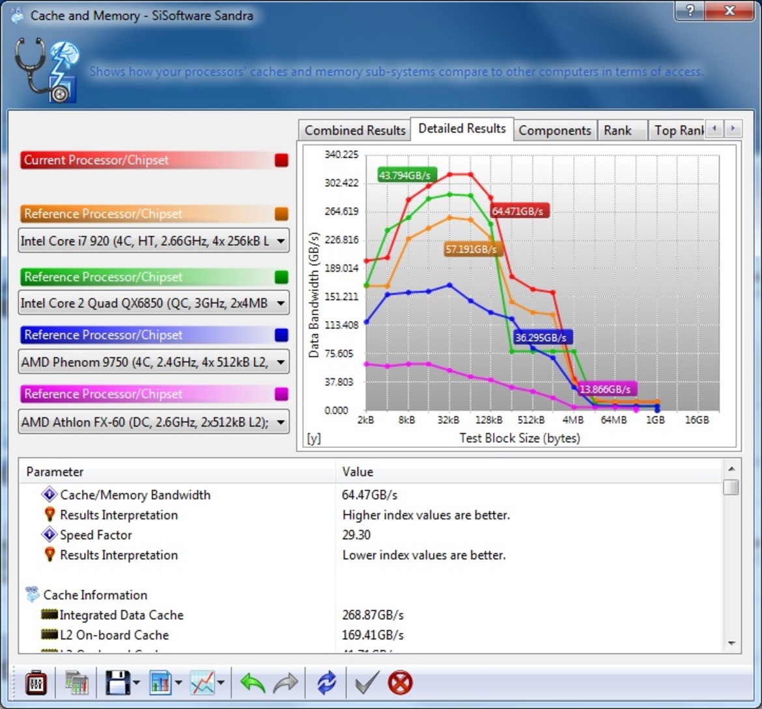This screenshot has width=762, height=709.
Task: Toggle the orange Reference Processor/Chipset series
Action: (281, 214)
